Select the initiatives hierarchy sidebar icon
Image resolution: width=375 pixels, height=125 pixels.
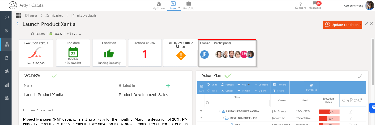pos(7,44)
